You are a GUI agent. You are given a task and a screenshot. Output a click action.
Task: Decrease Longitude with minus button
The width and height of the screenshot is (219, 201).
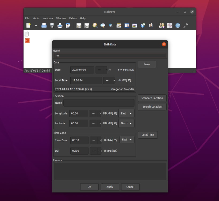pyautogui.click(x=93, y=113)
